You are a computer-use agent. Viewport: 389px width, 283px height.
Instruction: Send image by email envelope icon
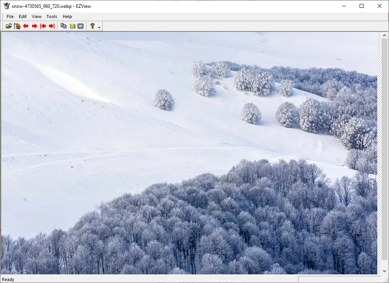(72, 26)
